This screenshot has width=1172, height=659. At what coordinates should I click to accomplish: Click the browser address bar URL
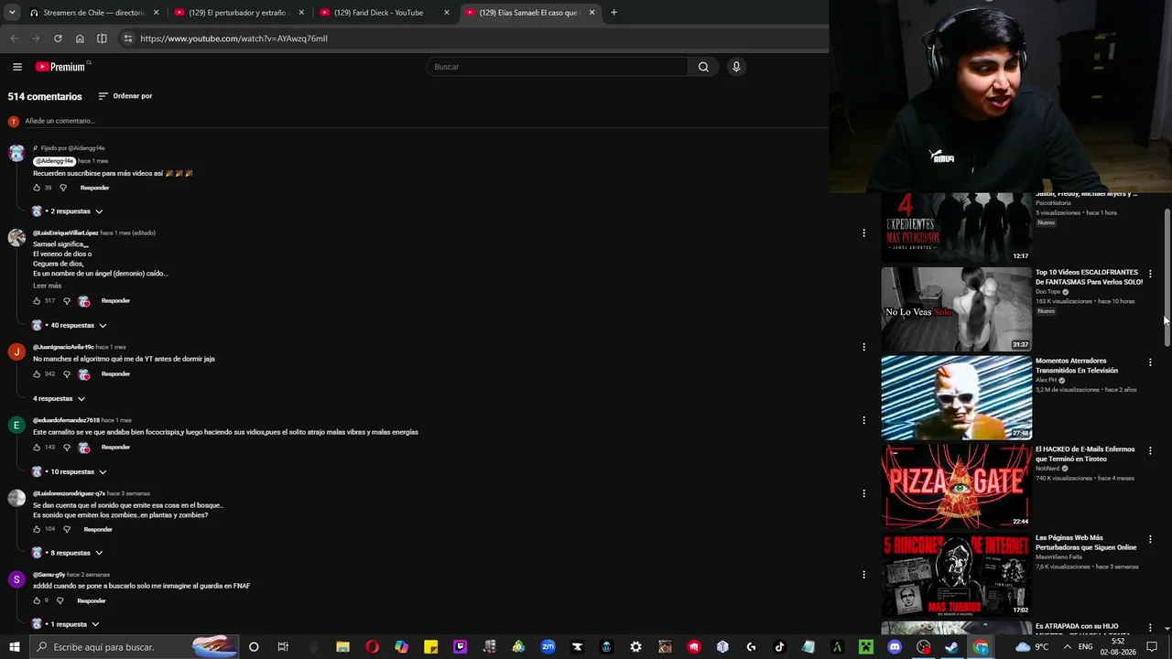[x=233, y=38]
